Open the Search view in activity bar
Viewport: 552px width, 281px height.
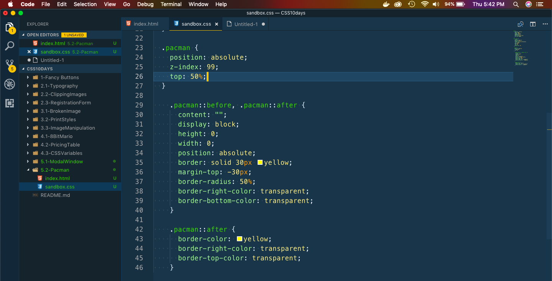tap(10, 46)
